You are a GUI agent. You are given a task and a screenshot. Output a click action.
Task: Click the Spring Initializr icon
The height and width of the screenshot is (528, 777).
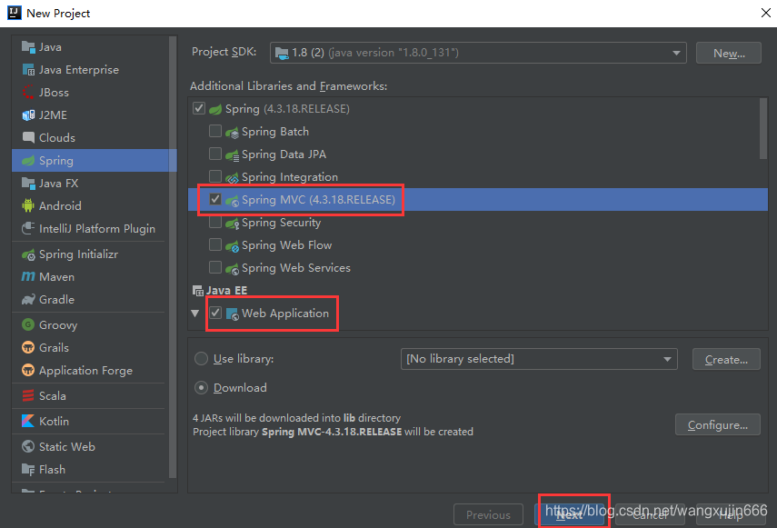click(x=28, y=254)
